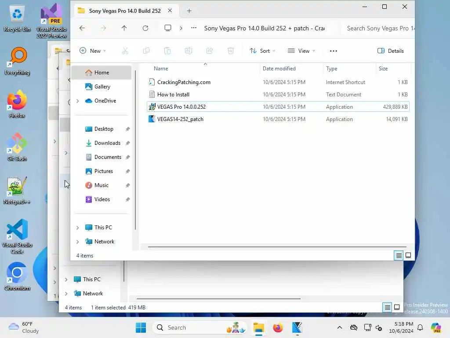Screen dimensions: 450x338
Task: Switch to details list view in front window
Action: 399,255
